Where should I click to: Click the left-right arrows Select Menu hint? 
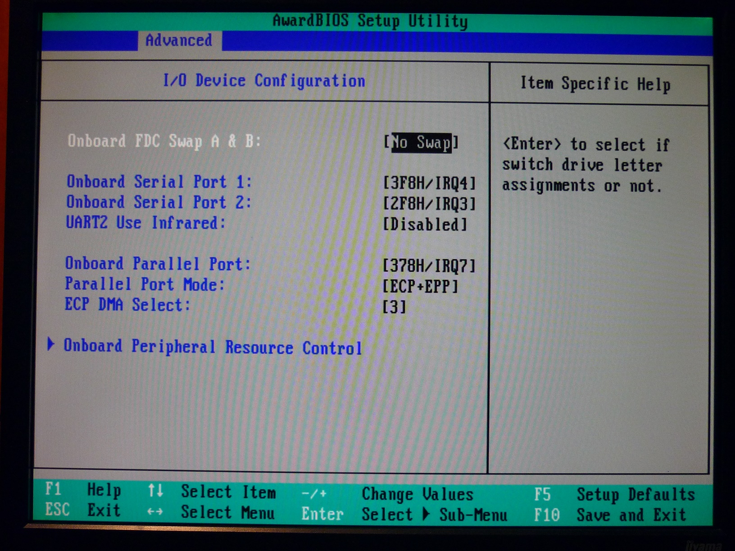click(211, 512)
